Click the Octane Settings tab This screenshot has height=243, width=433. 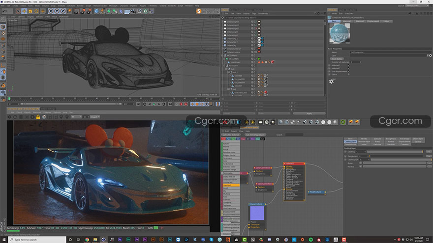point(48,109)
